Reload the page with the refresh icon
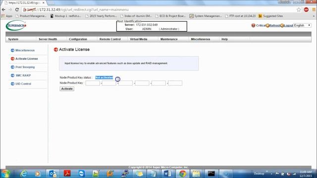The height and width of the screenshot is (178, 317). tap(17, 9)
